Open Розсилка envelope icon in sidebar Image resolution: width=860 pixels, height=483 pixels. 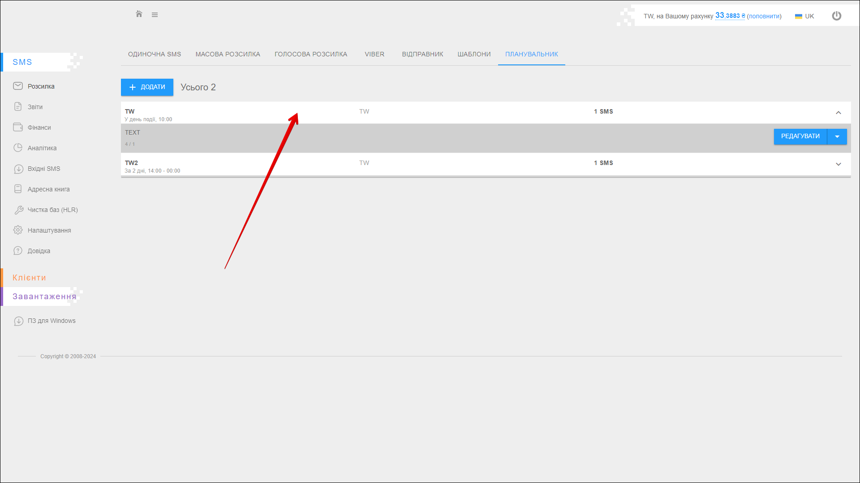(x=18, y=86)
